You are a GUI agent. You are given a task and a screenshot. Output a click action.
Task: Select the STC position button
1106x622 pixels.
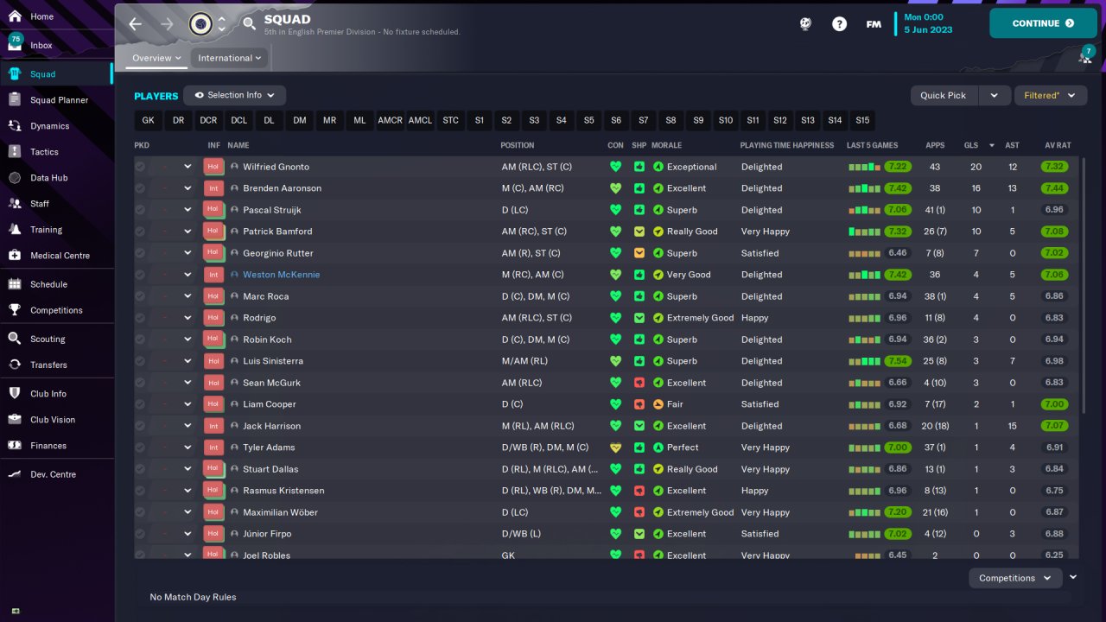[x=450, y=120]
